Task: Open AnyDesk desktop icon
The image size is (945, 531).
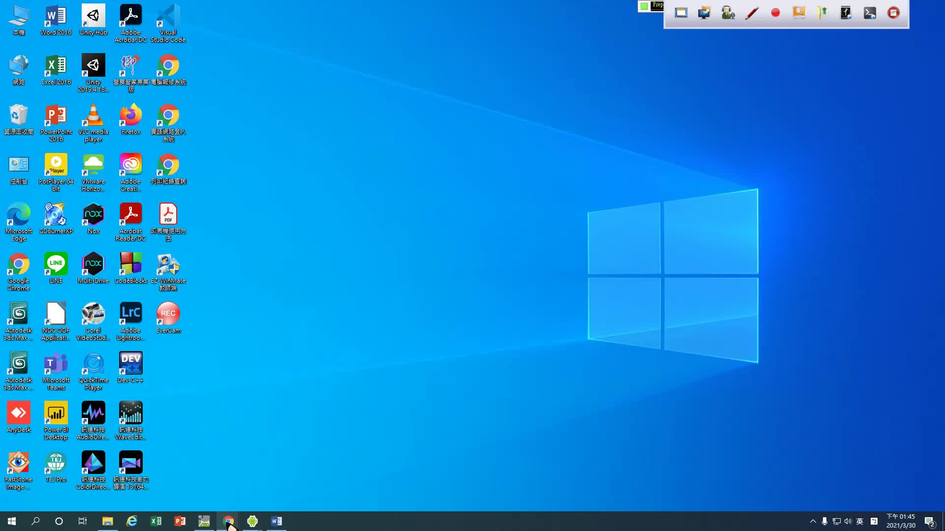Action: [19, 418]
